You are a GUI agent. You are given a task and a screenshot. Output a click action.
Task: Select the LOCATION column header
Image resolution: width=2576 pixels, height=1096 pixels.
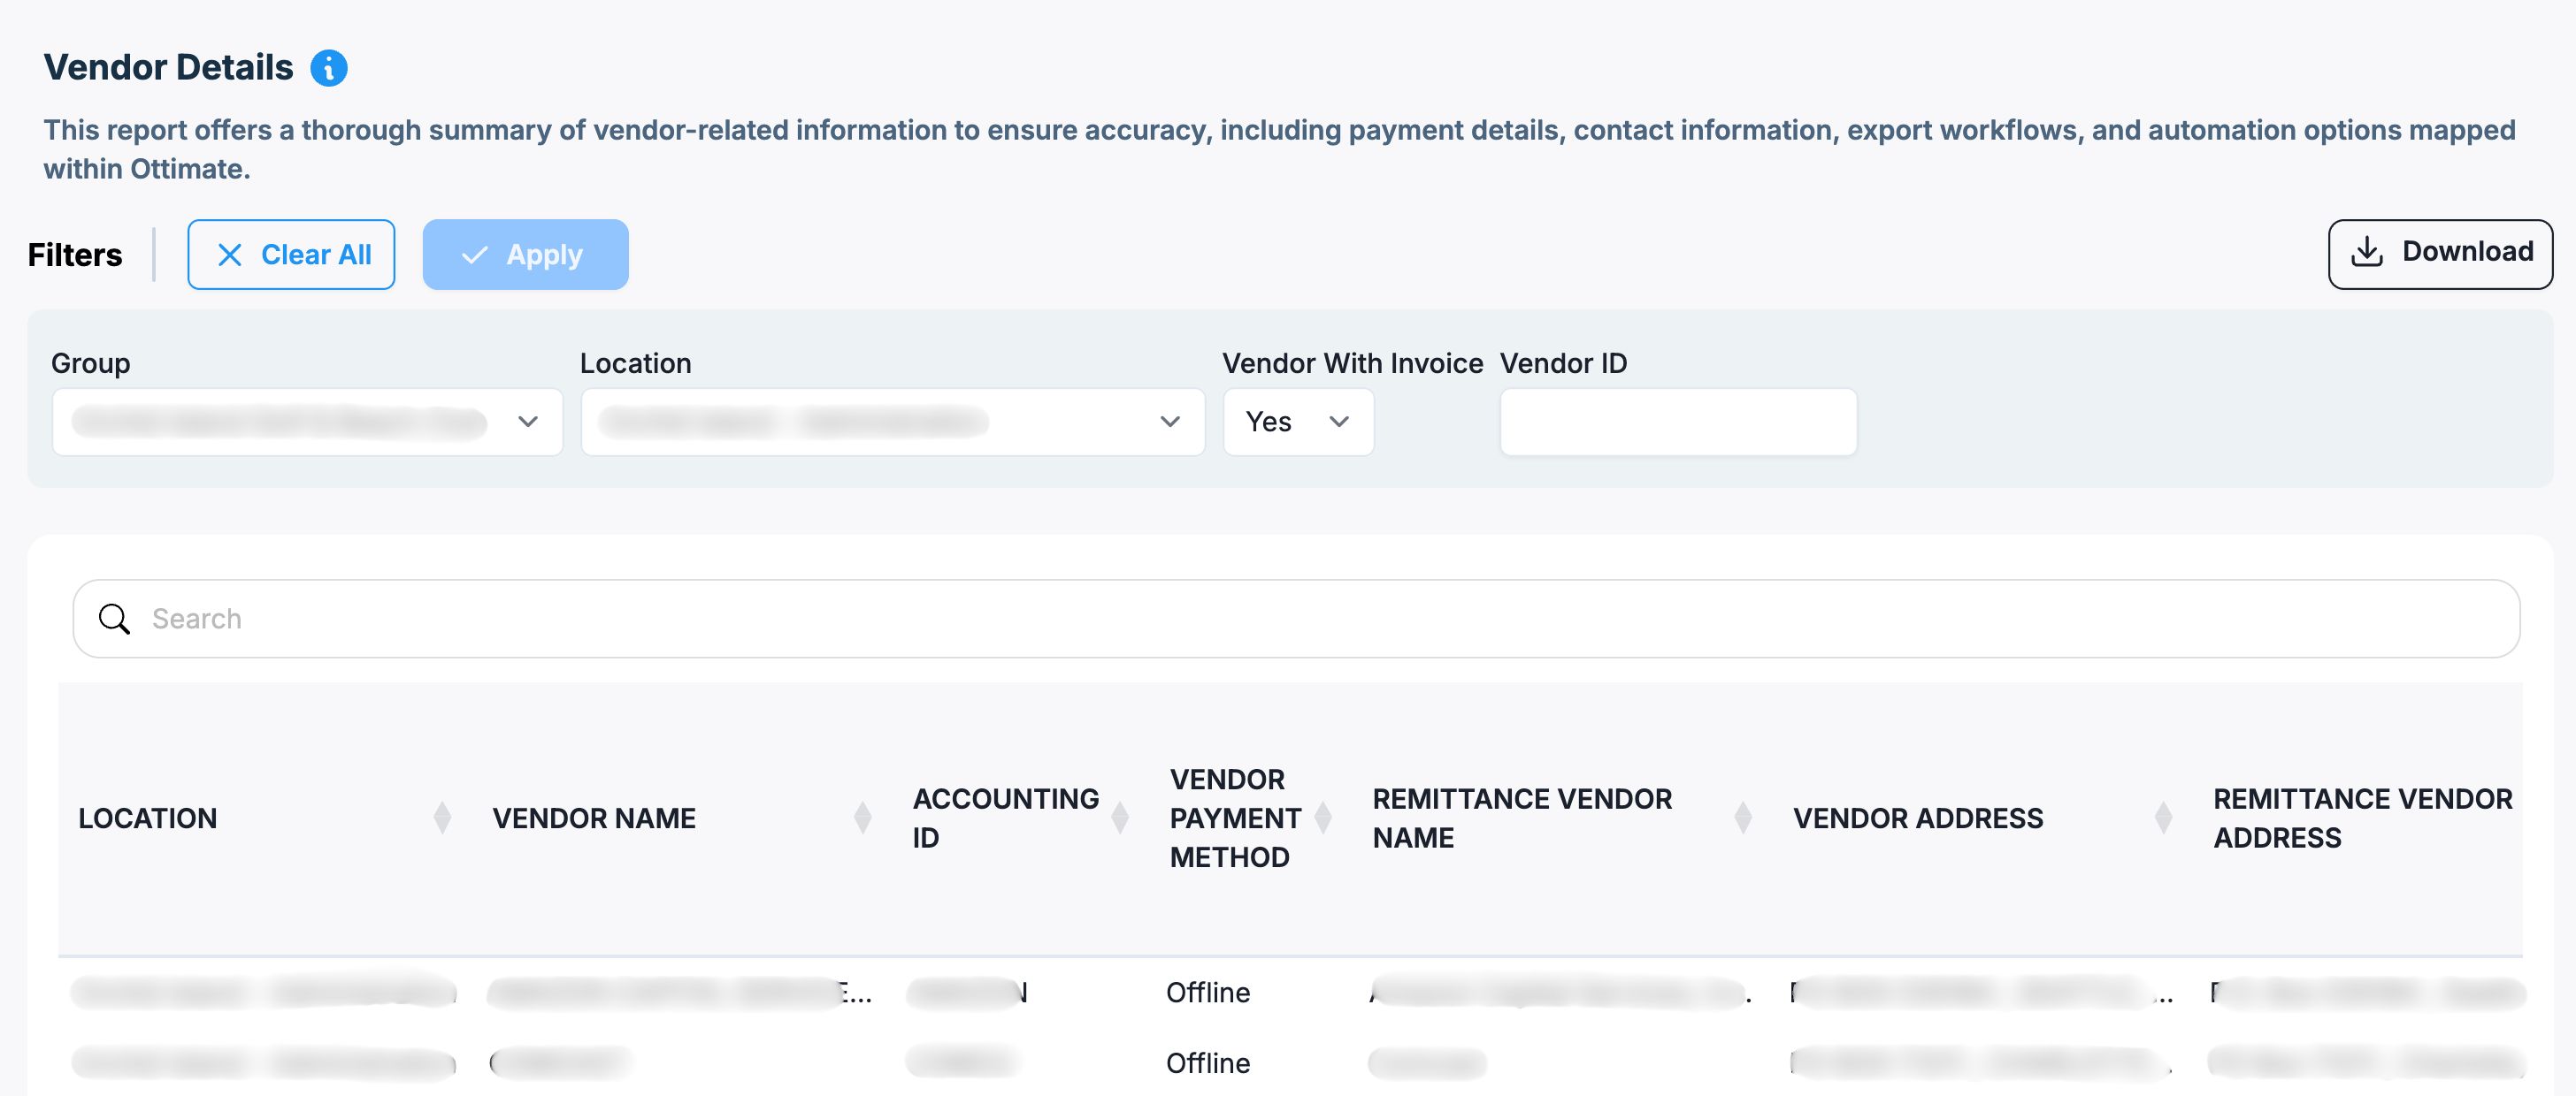(148, 818)
